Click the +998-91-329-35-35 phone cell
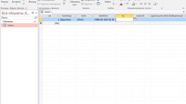Image resolution: width=186 pixels, height=104 pixels. click(105, 20)
